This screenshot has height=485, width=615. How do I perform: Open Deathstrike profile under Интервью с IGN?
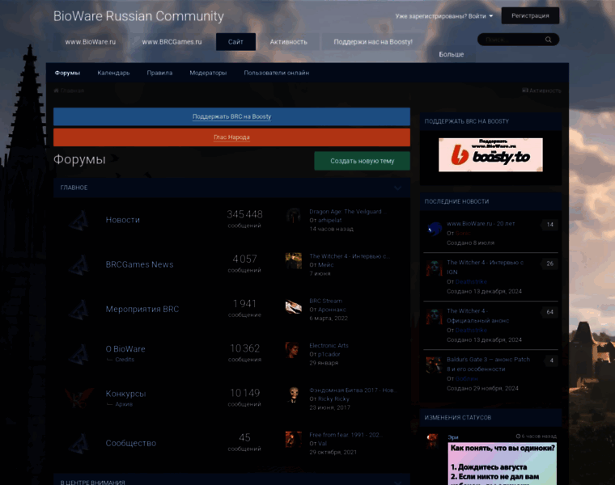click(x=471, y=281)
